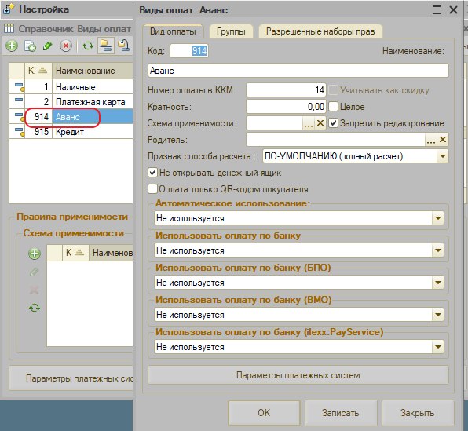Viewport: 468px width, 431px height.
Task: Toggle Целое checkbox
Action: [x=334, y=106]
